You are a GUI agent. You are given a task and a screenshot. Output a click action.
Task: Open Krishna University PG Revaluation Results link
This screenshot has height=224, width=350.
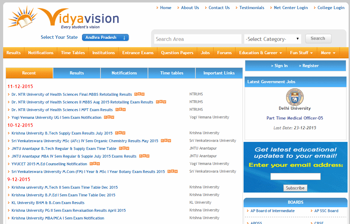tap(68, 211)
